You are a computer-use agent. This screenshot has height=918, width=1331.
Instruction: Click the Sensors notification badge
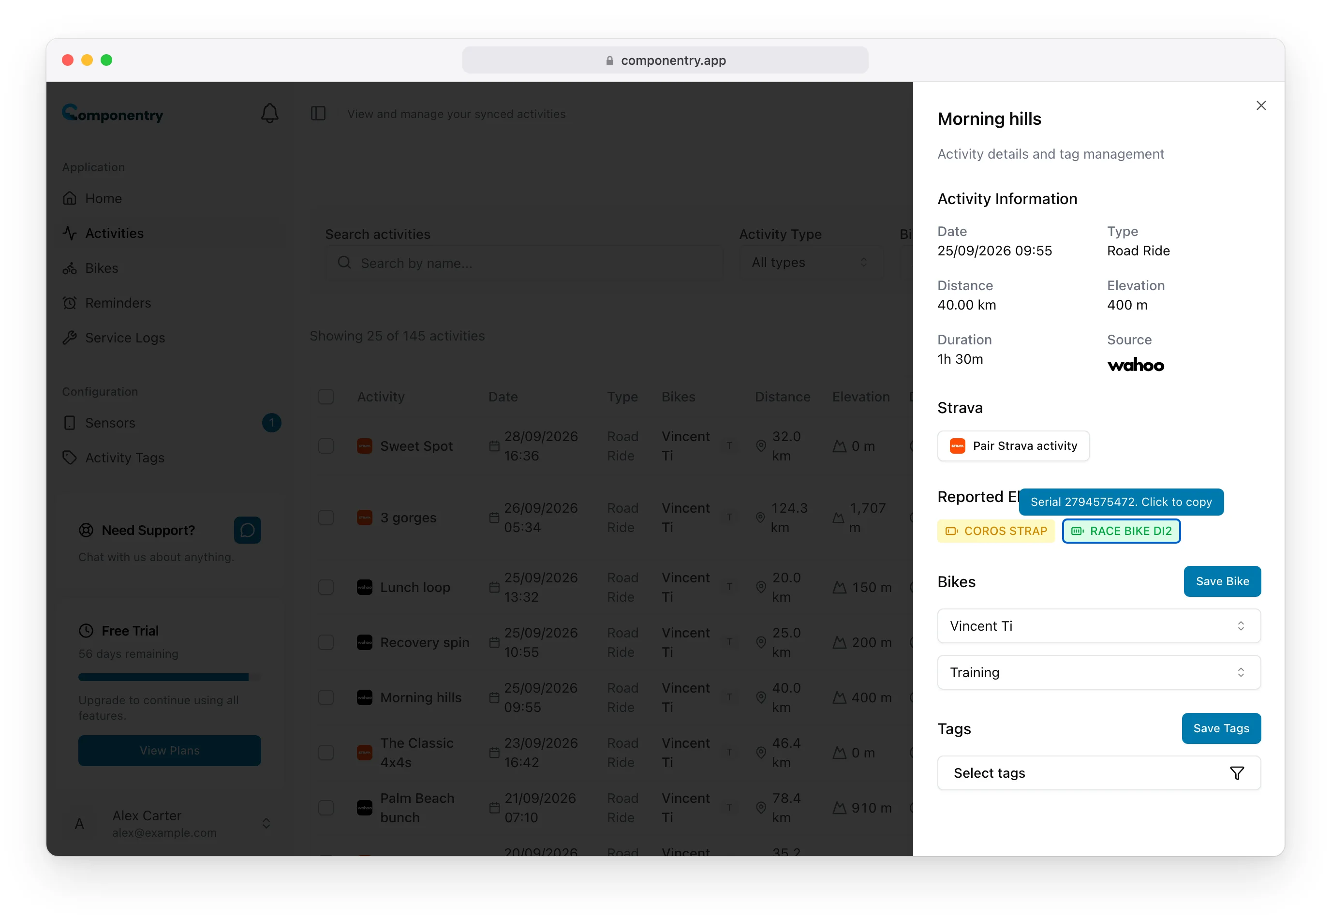[271, 423]
